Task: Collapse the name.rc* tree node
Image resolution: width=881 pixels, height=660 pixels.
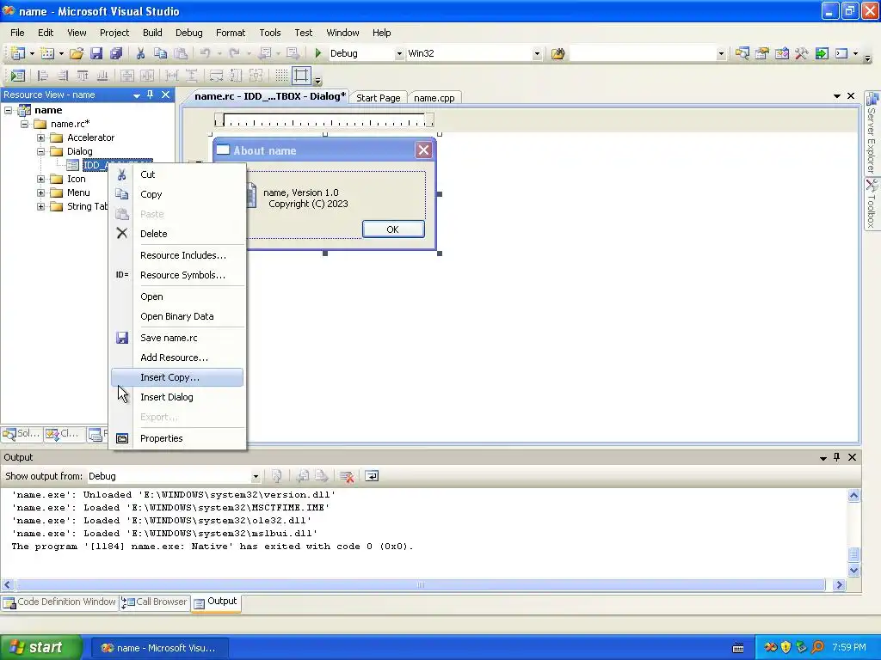Action: (25, 124)
